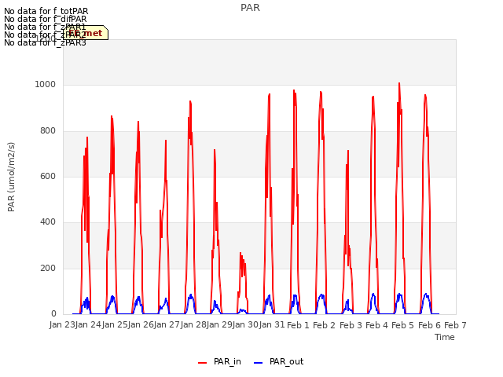
Task: Select the 'No data for f_difPAR' message
Action: coord(46,19)
